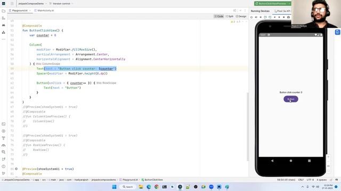Open the Windows system tray overflow chevron

click(x=303, y=187)
